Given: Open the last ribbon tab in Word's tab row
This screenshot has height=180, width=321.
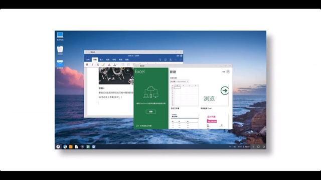Looking at the screenshot, I should click(127, 59).
